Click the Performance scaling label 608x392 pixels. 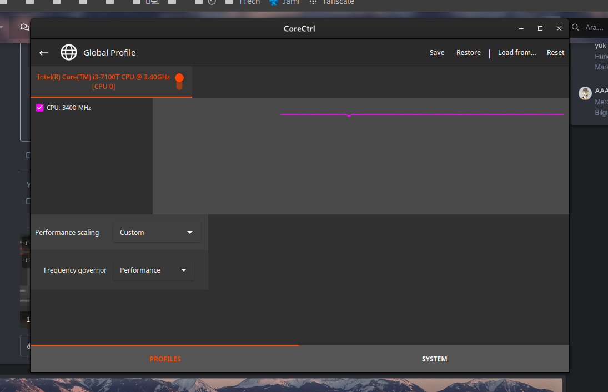pyautogui.click(x=67, y=232)
